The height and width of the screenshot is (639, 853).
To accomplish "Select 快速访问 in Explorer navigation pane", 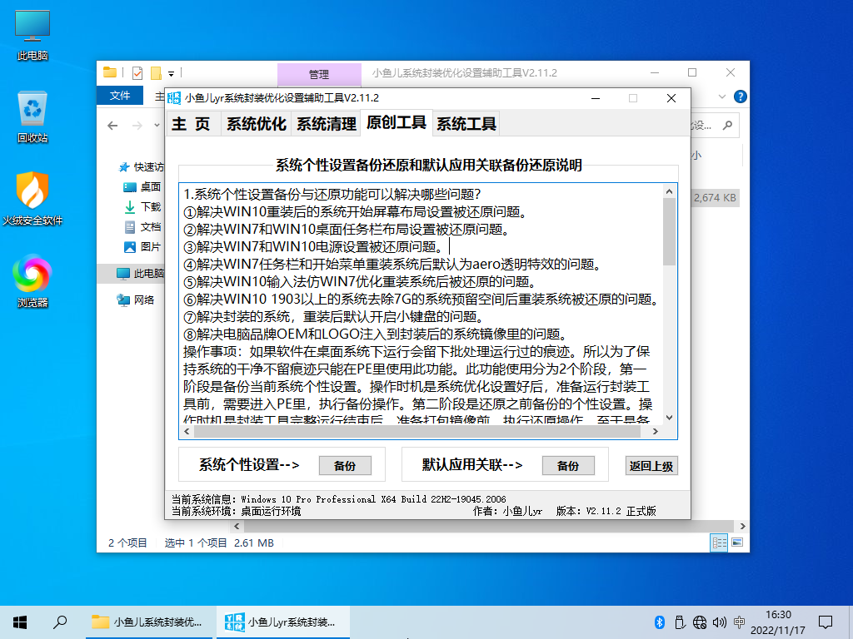I will (x=140, y=166).
